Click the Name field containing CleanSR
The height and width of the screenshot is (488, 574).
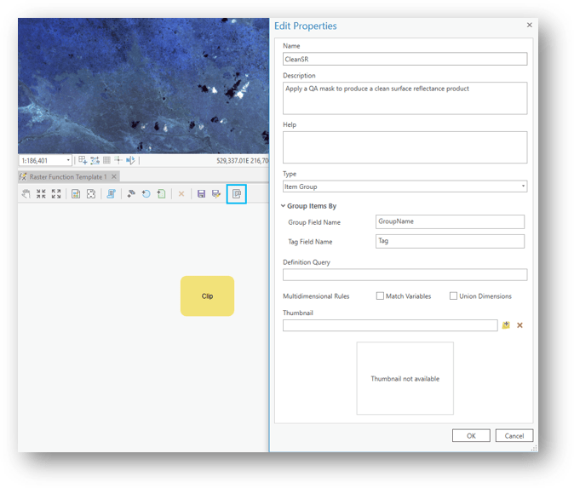click(x=405, y=59)
